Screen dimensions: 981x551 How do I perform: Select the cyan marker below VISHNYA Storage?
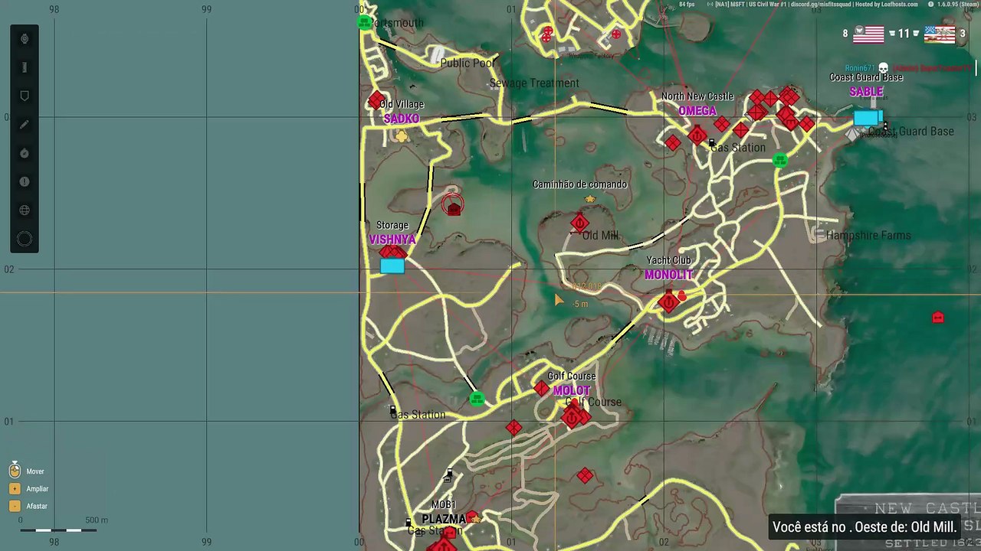click(392, 266)
